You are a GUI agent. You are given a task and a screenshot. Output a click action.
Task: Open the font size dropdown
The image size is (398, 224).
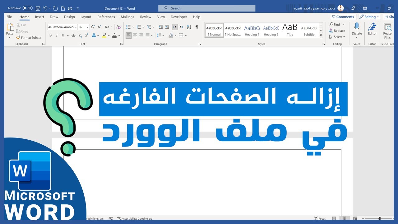pyautogui.click(x=88, y=27)
